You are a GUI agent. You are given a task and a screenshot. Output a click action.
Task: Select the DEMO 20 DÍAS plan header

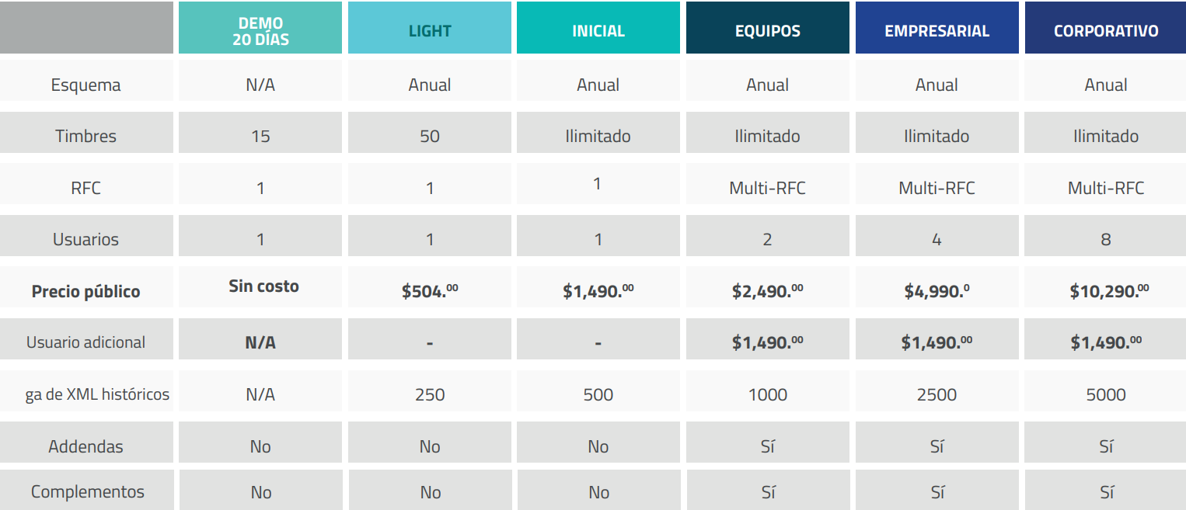pos(260,28)
